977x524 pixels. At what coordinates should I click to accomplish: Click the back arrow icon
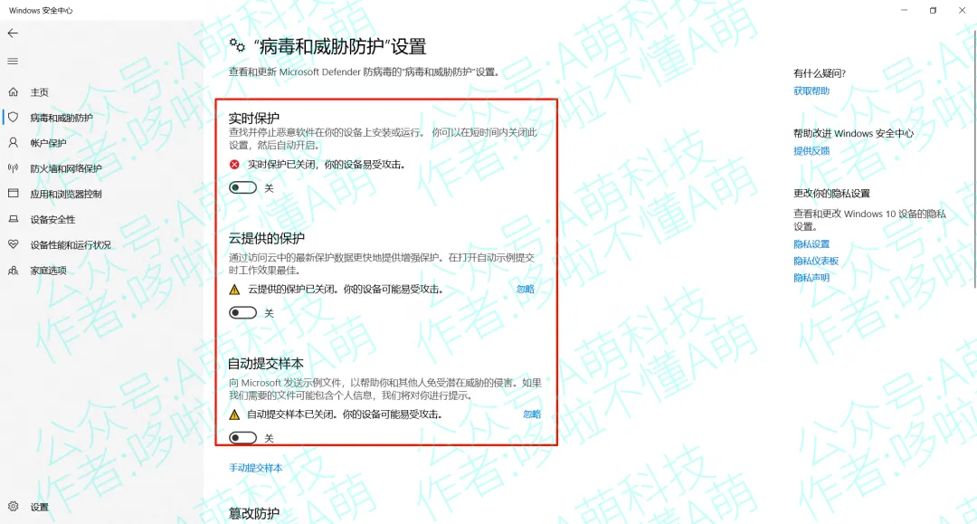tap(13, 33)
